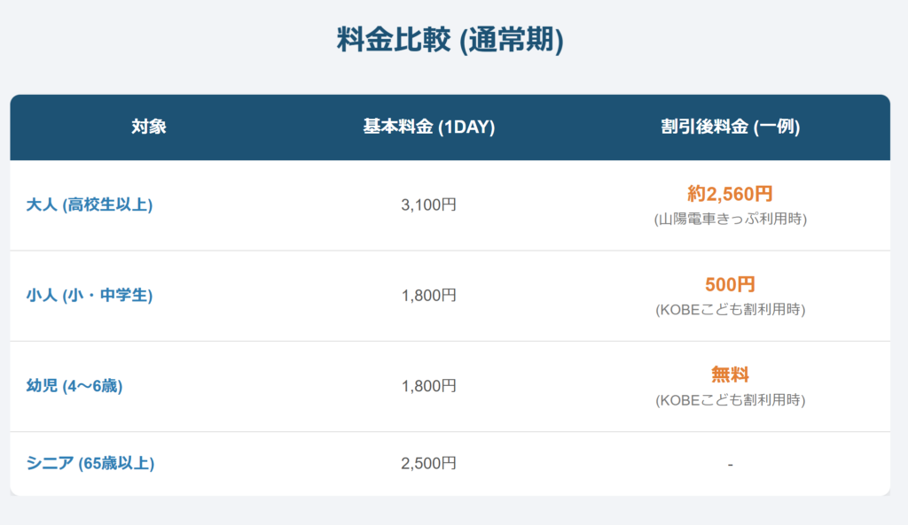Click the dash in the シニア discount cell
The image size is (908, 525).
coord(730,464)
